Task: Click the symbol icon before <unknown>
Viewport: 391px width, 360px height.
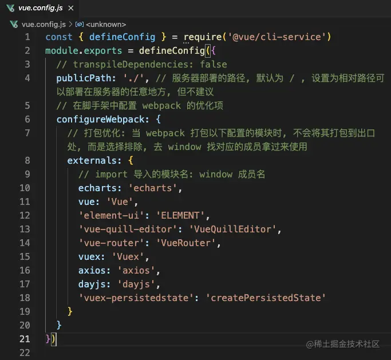Action: (80, 25)
